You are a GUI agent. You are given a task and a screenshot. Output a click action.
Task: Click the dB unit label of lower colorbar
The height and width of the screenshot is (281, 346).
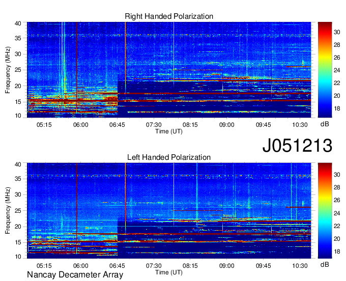coord(325,264)
